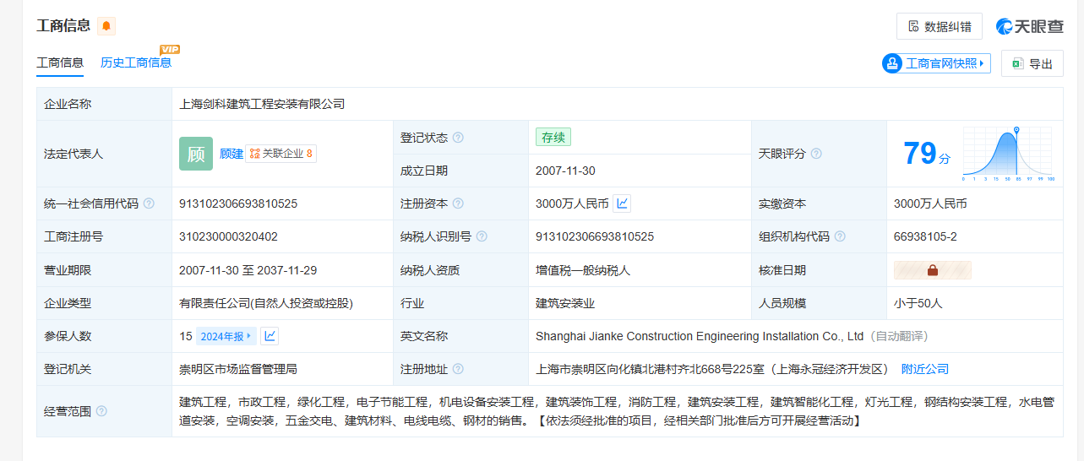Click the 营业期限 date range value
The image size is (1084, 461).
pos(248,270)
